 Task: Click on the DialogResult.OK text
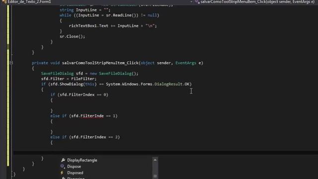pos(172,84)
